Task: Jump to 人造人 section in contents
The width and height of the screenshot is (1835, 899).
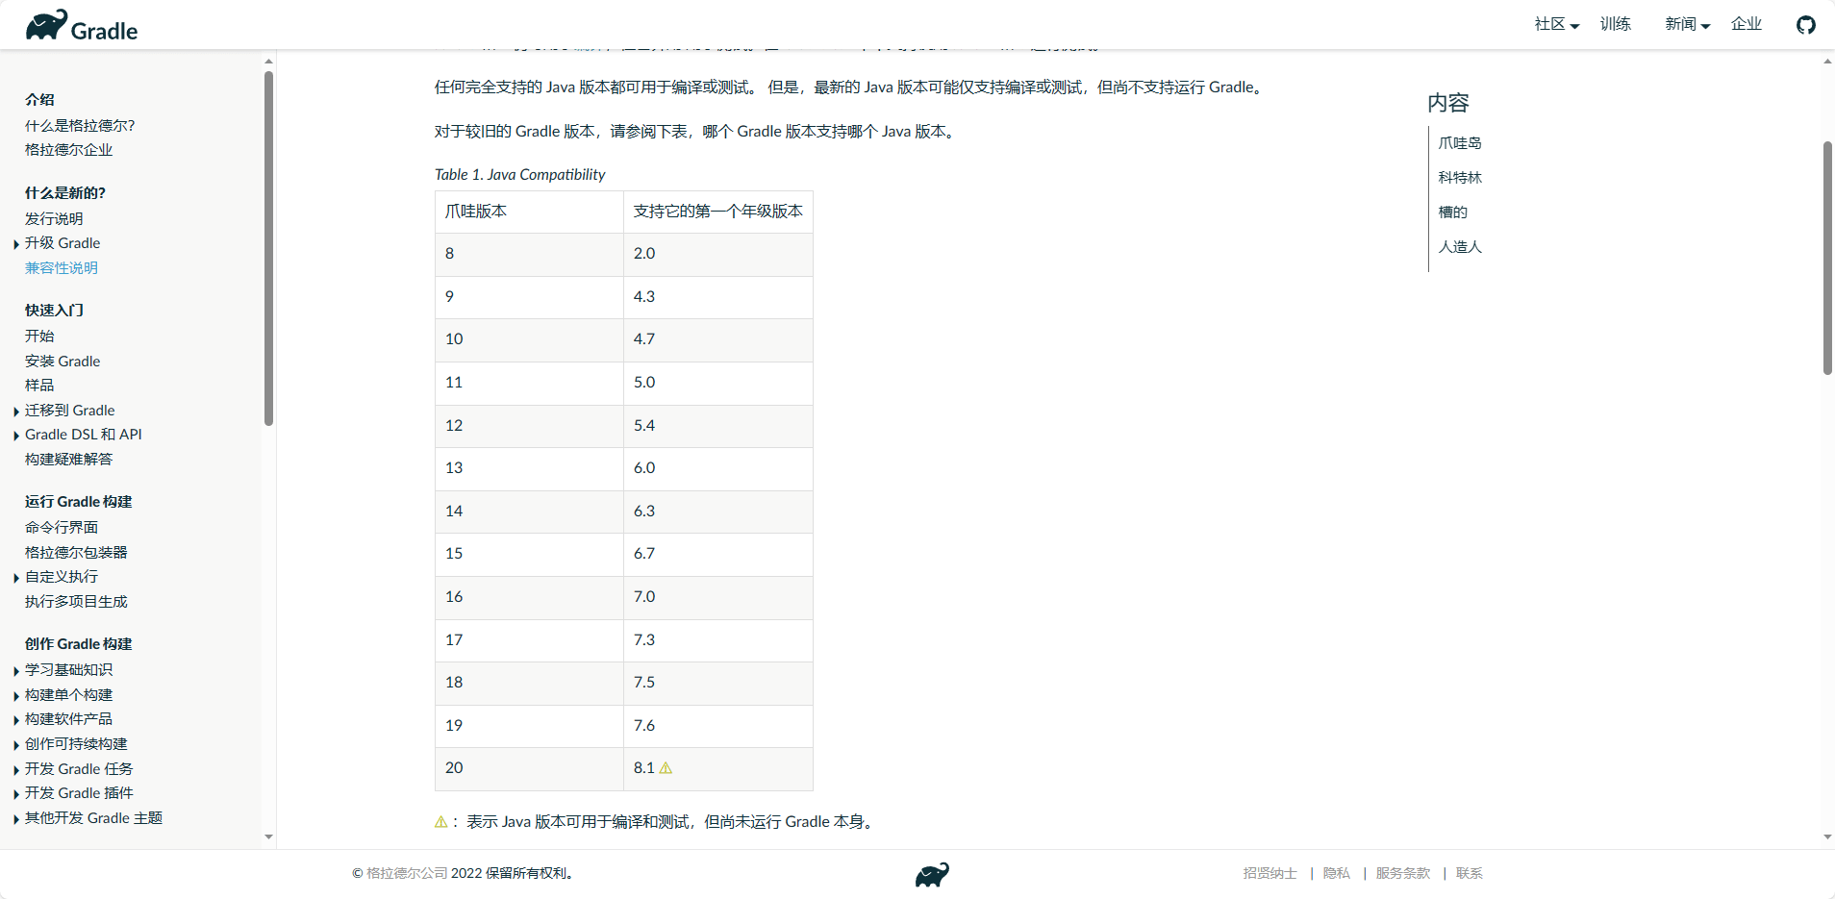Action: click(x=1460, y=247)
